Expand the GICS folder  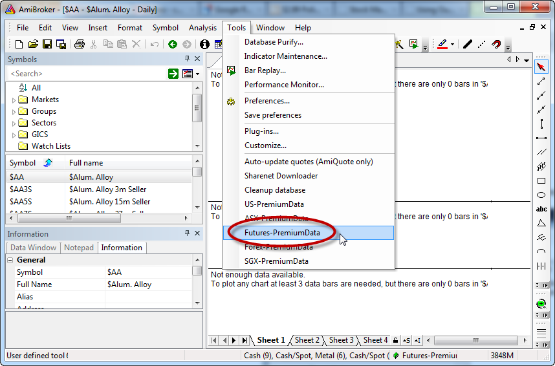pos(14,135)
